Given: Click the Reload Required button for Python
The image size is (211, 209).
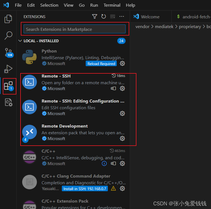Looking at the screenshot, I should [101, 64].
